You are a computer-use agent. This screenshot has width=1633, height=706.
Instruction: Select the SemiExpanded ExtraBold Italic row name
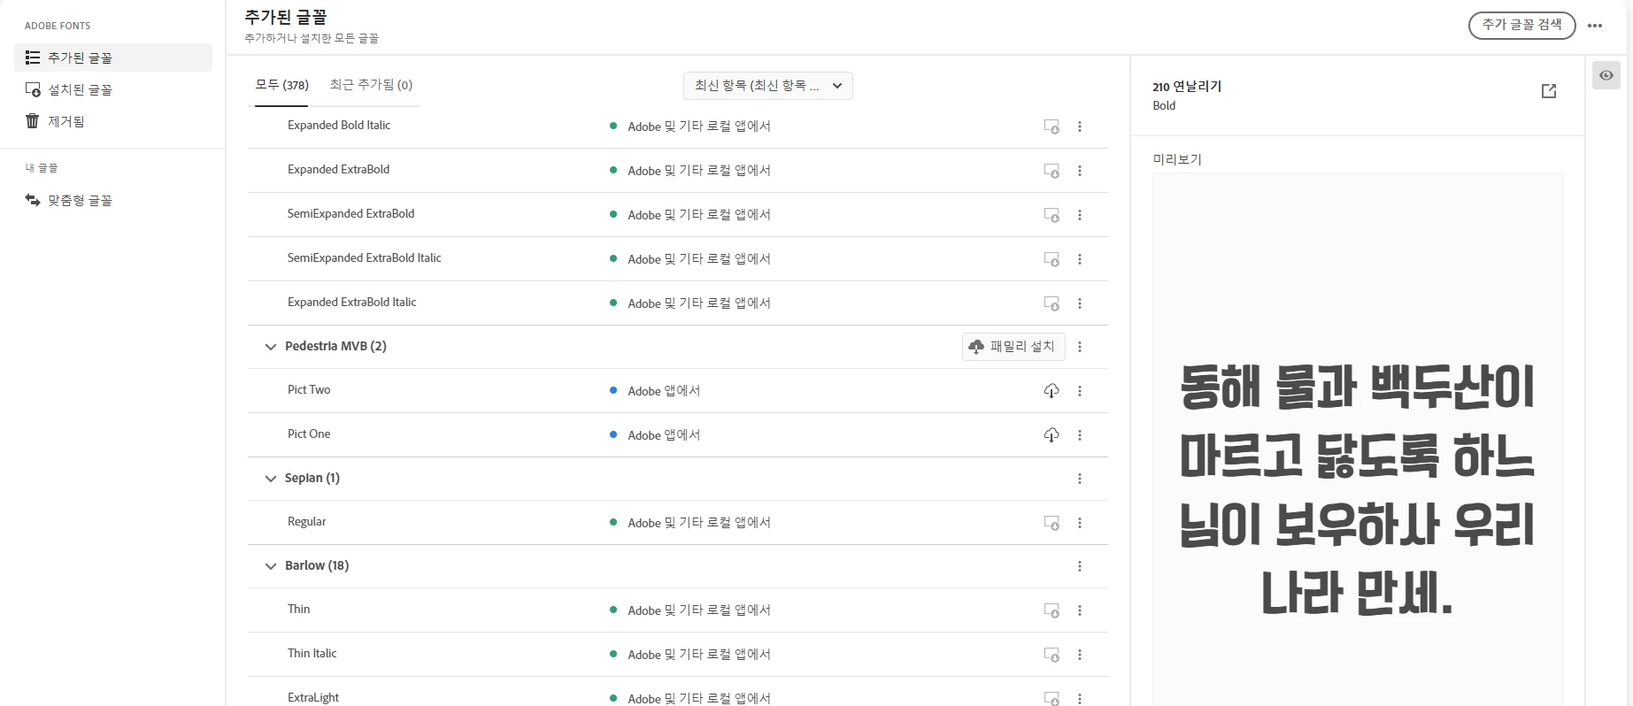[364, 258]
